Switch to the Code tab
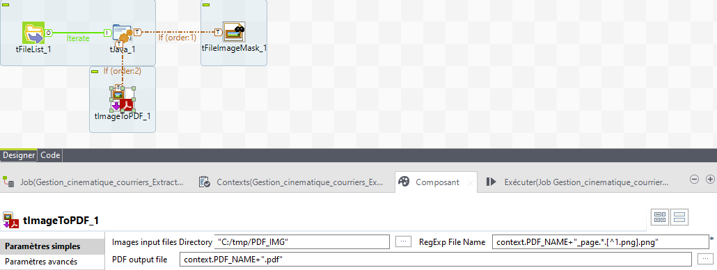 tap(50, 155)
